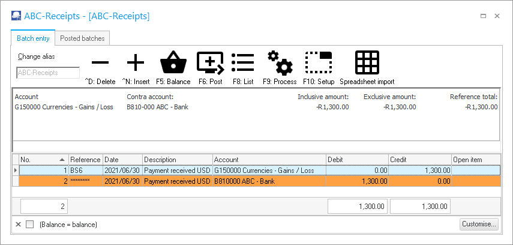Toggle the Balance = balance checkbox

coord(30,225)
